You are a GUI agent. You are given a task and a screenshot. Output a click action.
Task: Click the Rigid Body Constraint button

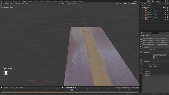click(x=162, y=44)
